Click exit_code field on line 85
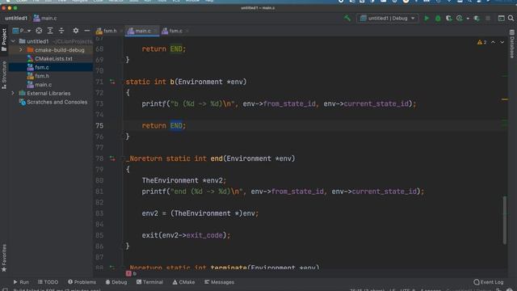Screen dimensions: 517x291 point(204,235)
